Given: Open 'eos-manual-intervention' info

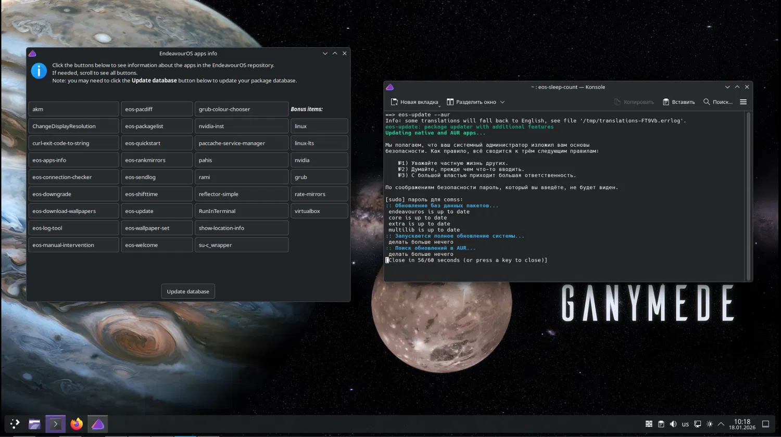Looking at the screenshot, I should point(74,245).
